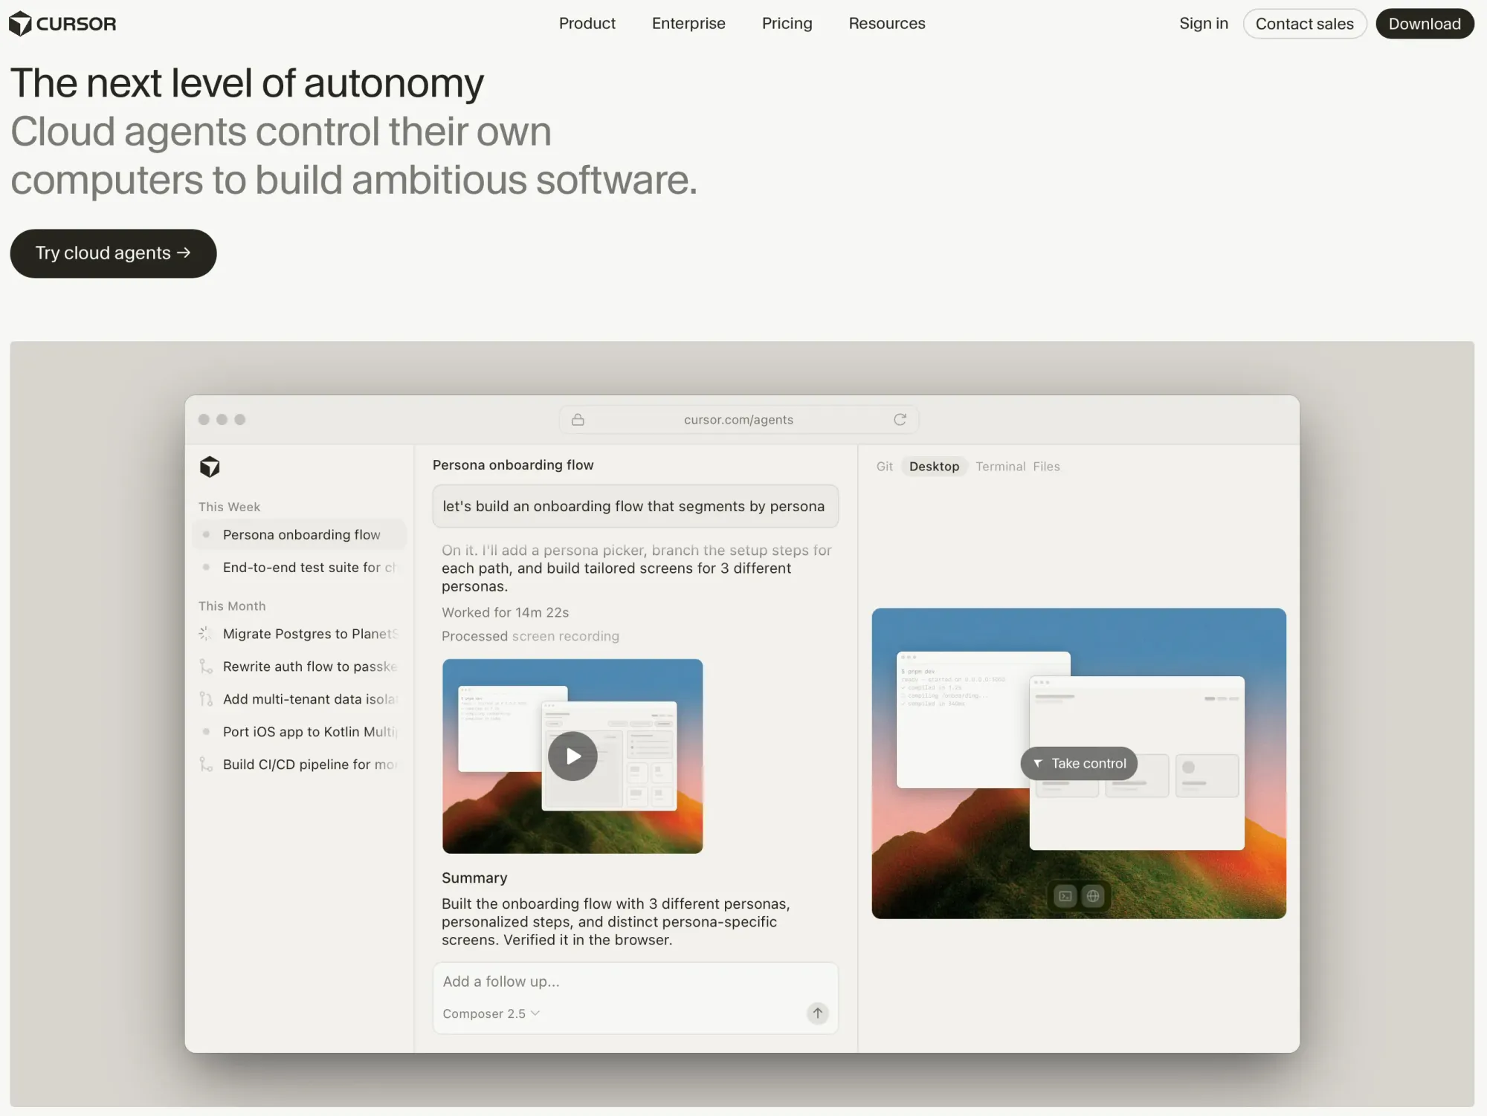Play the screen recording video
This screenshot has height=1116, width=1487.
[572, 756]
